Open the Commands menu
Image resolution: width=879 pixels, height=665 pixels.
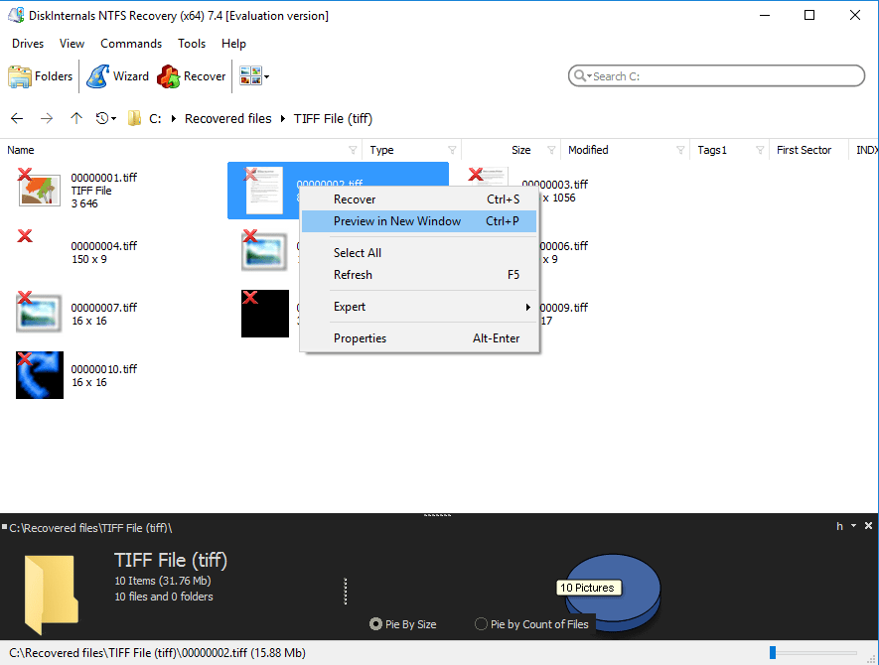130,44
